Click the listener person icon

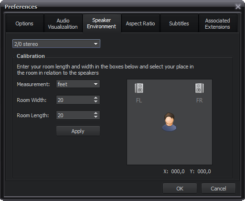169,122
